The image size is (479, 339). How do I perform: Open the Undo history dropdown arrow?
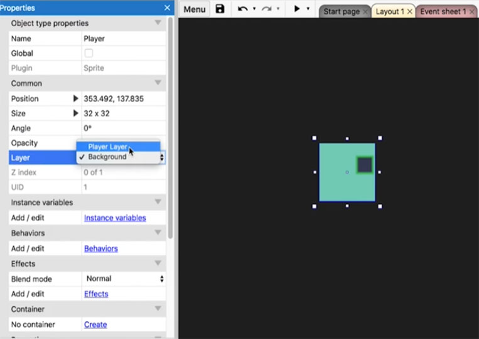coord(254,9)
